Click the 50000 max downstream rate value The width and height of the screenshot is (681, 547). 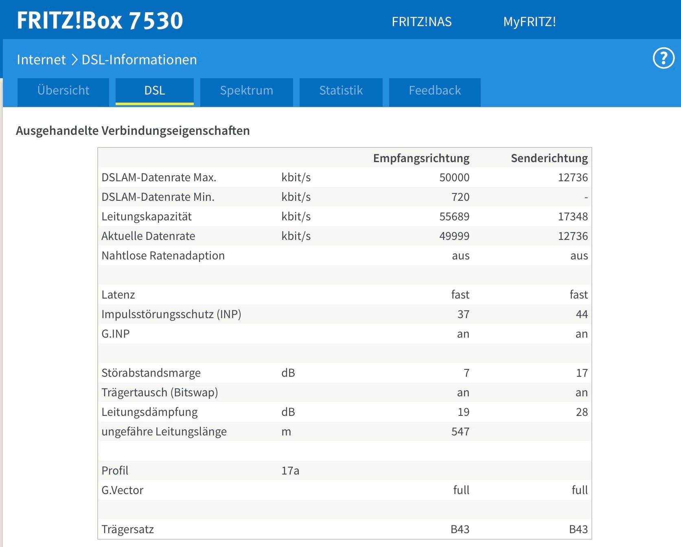454,178
